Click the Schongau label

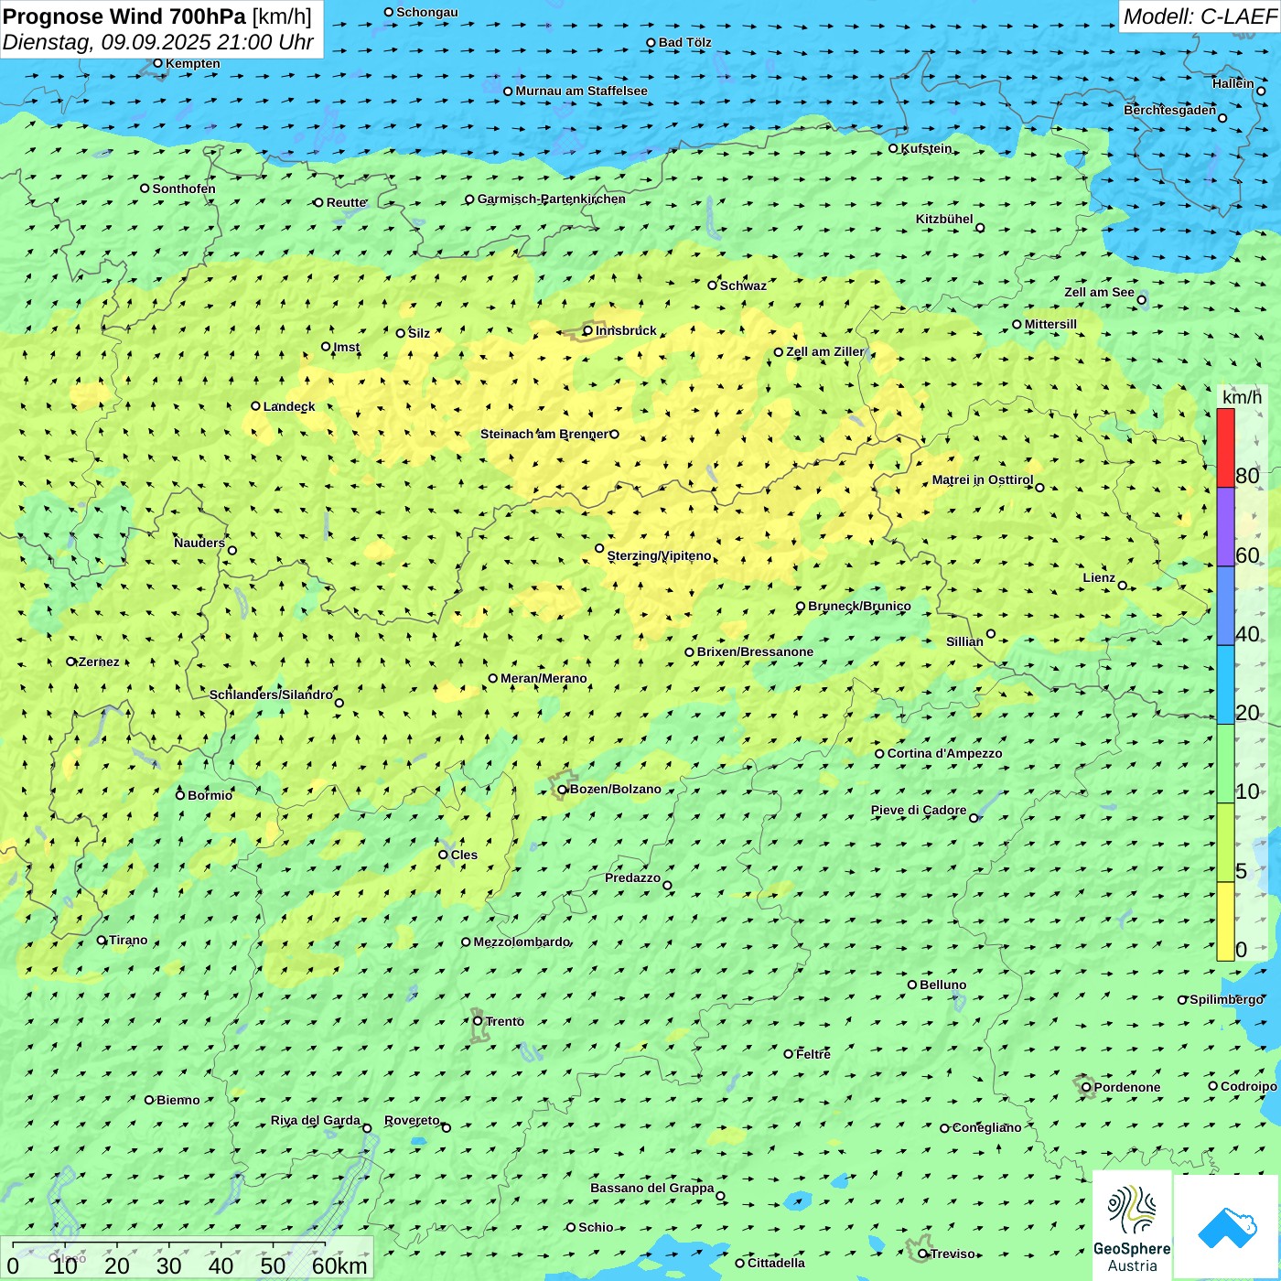[427, 12]
